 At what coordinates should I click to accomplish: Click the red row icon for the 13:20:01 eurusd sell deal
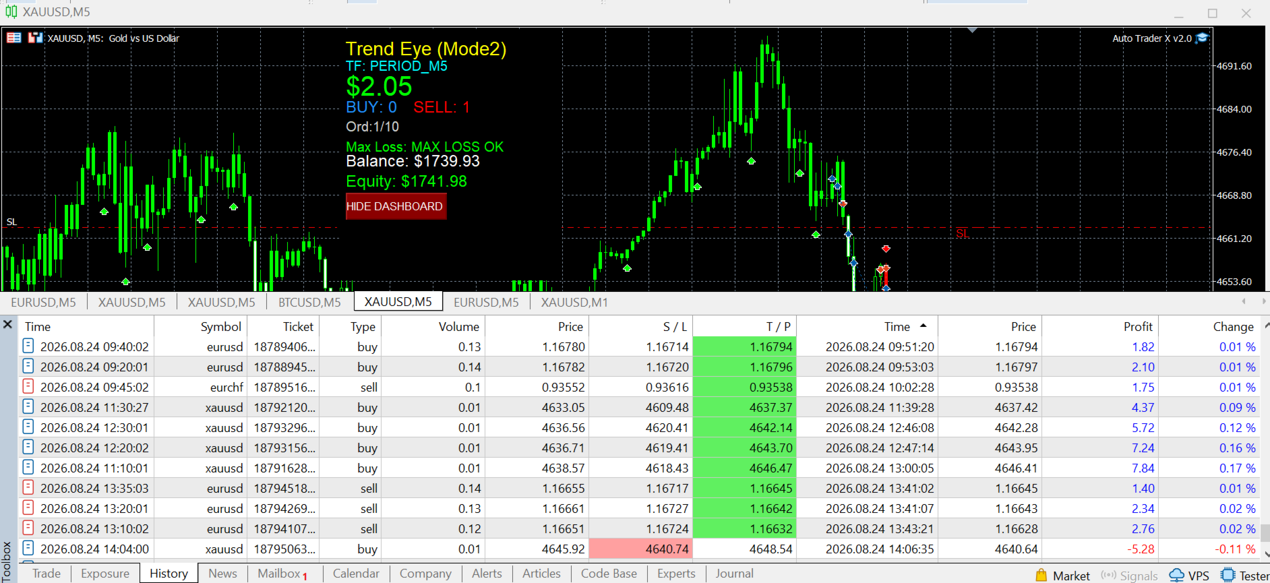click(28, 508)
